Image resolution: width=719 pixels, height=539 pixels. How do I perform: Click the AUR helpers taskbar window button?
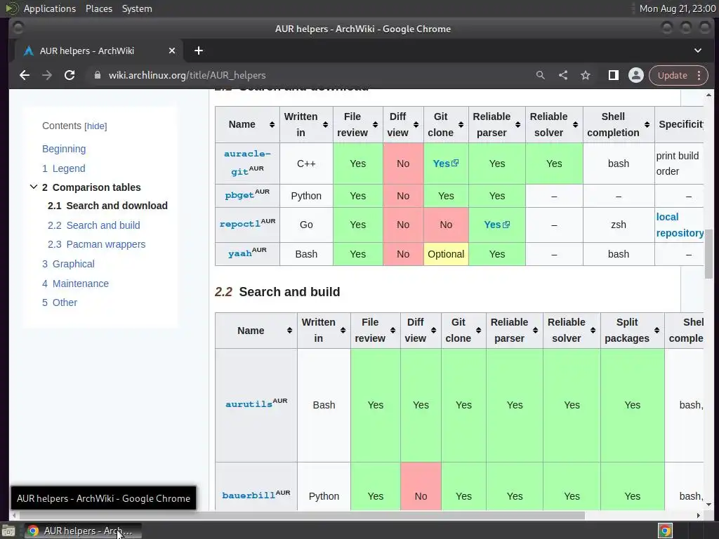83,531
